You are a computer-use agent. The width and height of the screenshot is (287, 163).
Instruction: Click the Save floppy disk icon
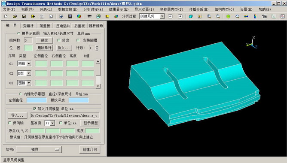coord(24,16)
